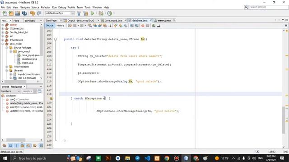Click the Build Project hammer icon

point(79,13)
